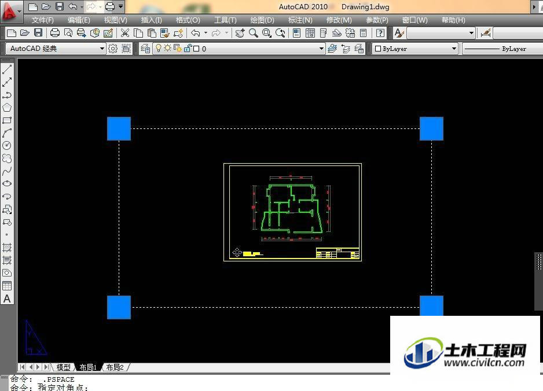Click Make Object's Layer Current icon
Image resolution: width=543 pixels, height=391 pixels.
tap(332, 49)
